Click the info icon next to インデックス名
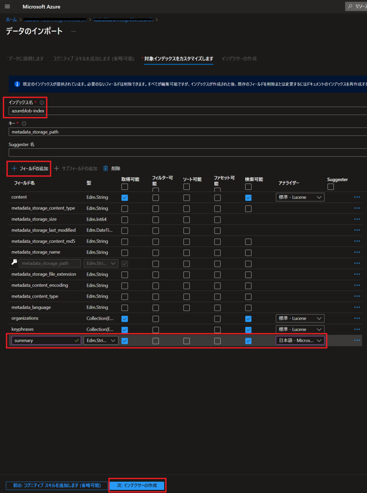Screen dimensions: 367x493 pos(42,103)
